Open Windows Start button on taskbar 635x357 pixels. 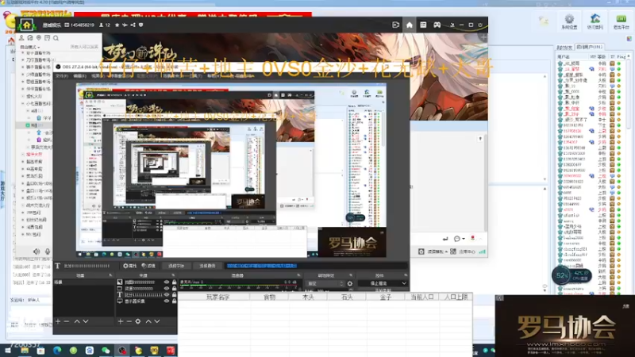(8, 351)
